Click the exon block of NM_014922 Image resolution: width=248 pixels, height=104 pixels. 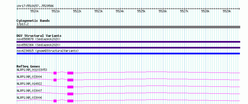[x=70, y=87]
